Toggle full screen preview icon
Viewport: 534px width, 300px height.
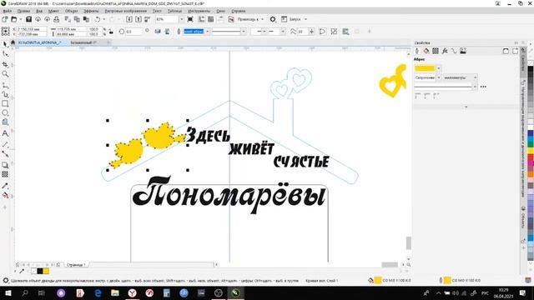tap(190, 19)
